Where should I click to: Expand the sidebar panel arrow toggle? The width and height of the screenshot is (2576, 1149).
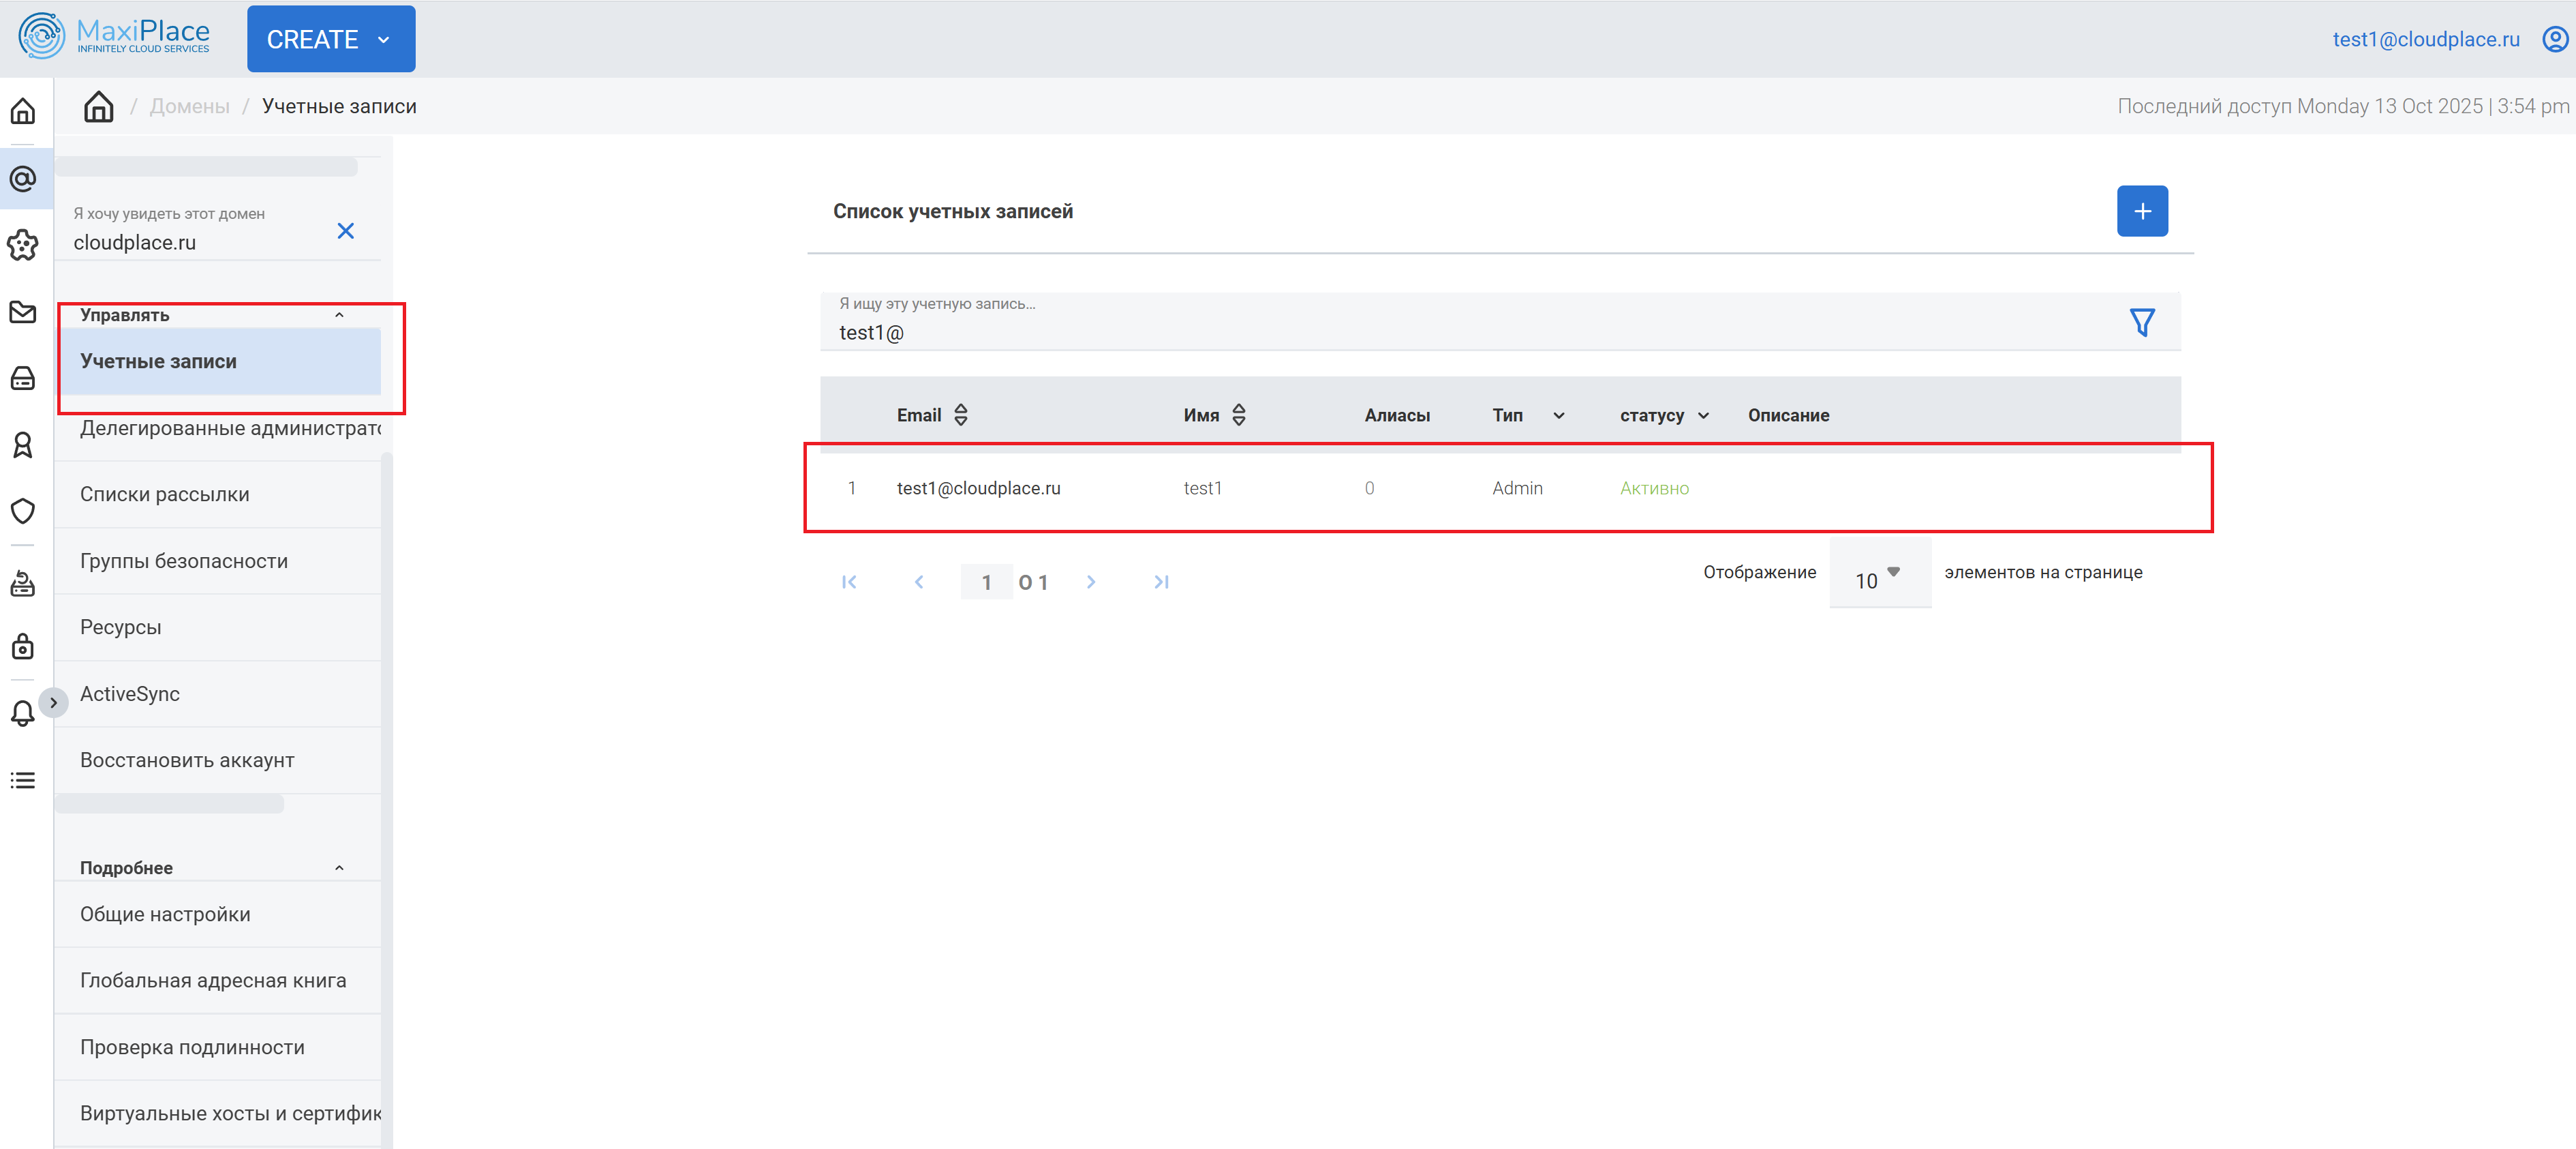(54, 702)
